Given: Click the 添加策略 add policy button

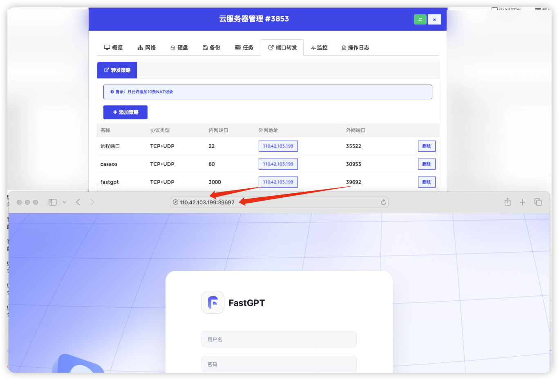Looking at the screenshot, I should (x=125, y=112).
